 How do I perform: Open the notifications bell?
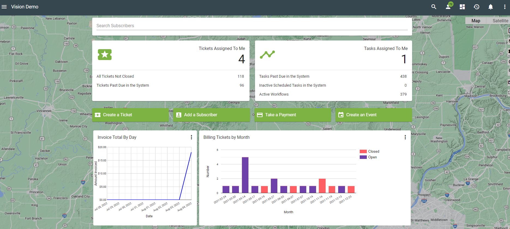(491, 7)
